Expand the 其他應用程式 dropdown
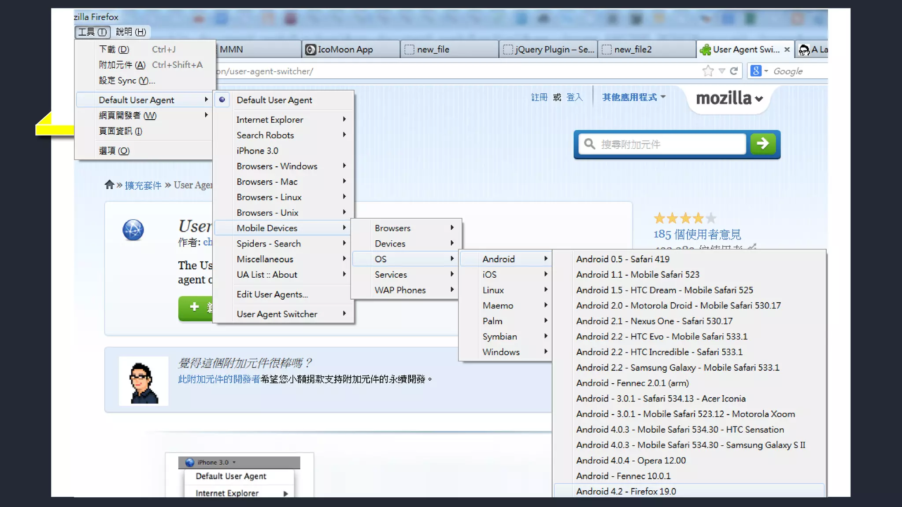 click(x=633, y=97)
